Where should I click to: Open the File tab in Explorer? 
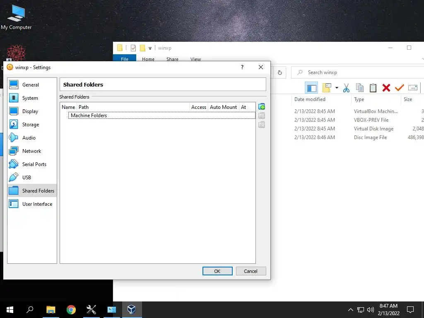tap(125, 59)
